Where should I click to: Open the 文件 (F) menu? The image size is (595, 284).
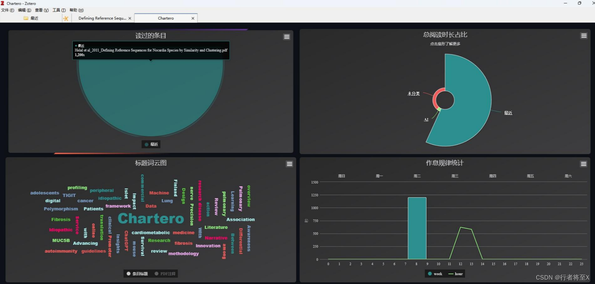coord(8,10)
